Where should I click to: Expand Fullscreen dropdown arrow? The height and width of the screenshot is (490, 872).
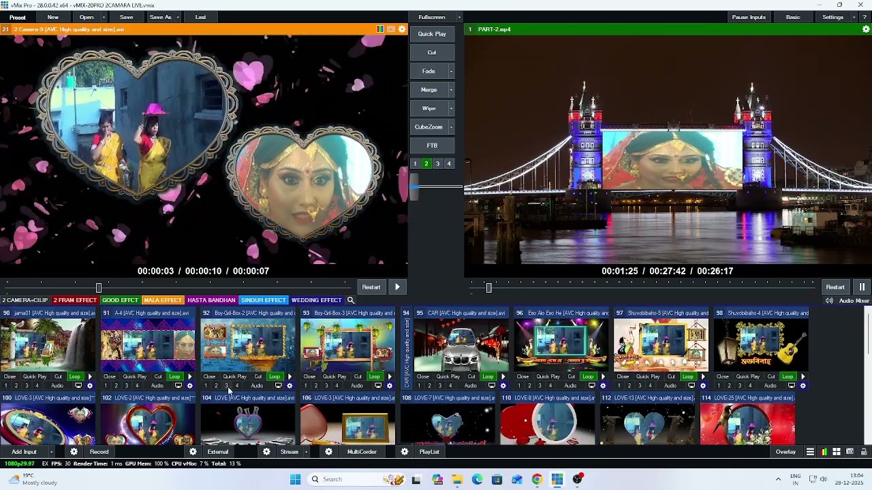click(x=459, y=17)
